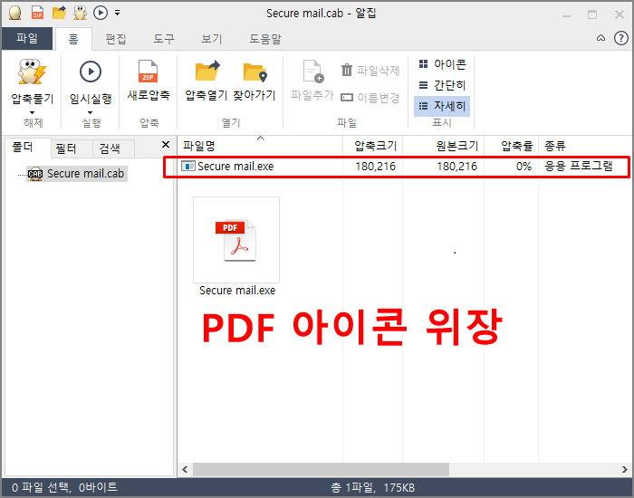This screenshot has width=634, height=498.
Task: Click the 180,216 value under 원본크기
Action: [x=456, y=166]
